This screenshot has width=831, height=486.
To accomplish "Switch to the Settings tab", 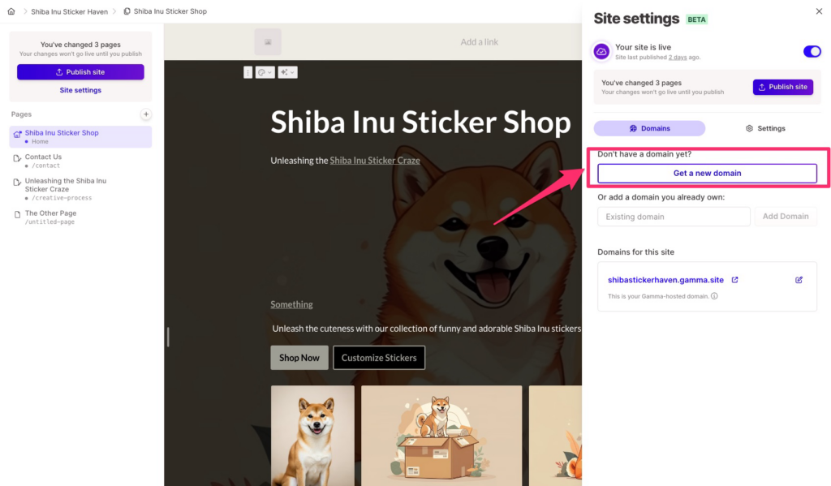I will (x=765, y=128).
